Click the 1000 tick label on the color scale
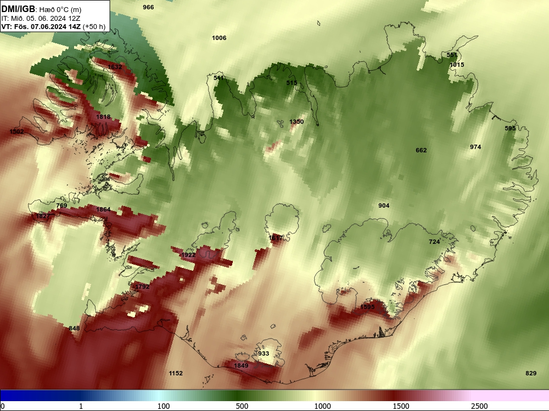 click(322, 406)
